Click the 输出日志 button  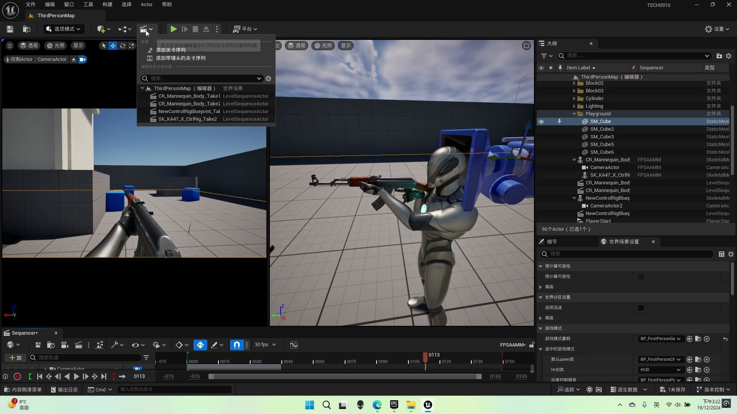coord(64,389)
